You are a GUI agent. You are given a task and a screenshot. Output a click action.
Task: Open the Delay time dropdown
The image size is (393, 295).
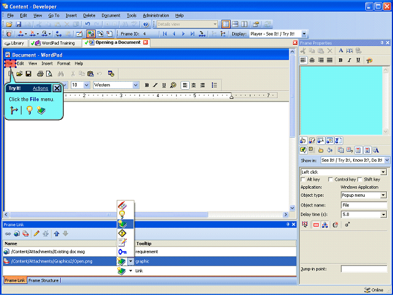coord(383,214)
